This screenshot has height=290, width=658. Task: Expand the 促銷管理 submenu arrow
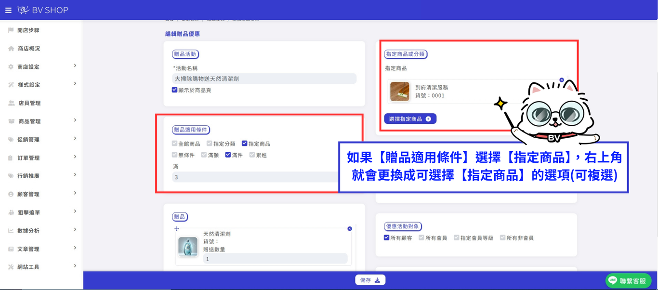pos(75,139)
